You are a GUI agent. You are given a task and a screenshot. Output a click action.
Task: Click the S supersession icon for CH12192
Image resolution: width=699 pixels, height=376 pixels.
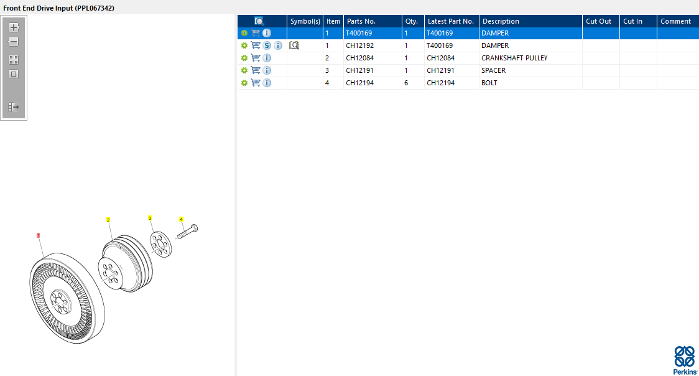click(267, 45)
